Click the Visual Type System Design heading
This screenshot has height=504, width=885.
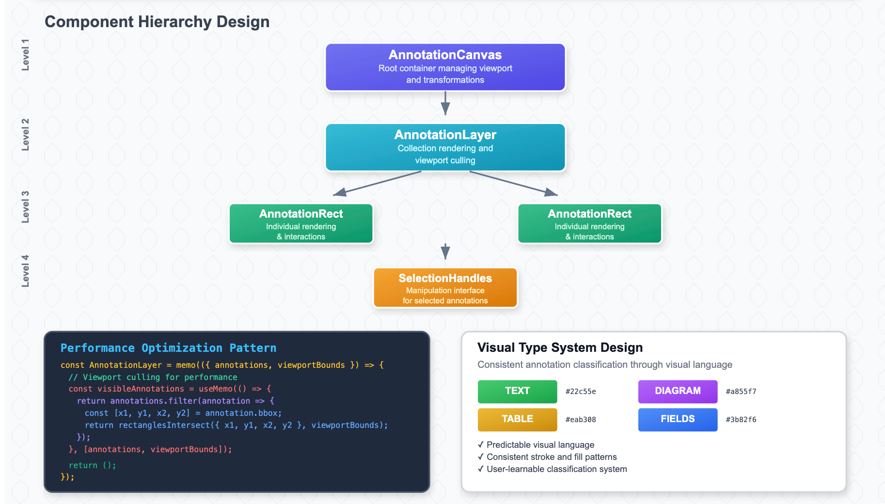click(560, 347)
